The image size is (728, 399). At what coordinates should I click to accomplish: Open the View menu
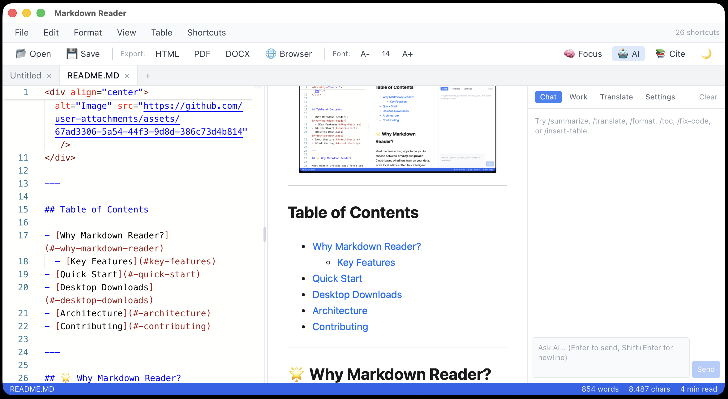tap(126, 32)
